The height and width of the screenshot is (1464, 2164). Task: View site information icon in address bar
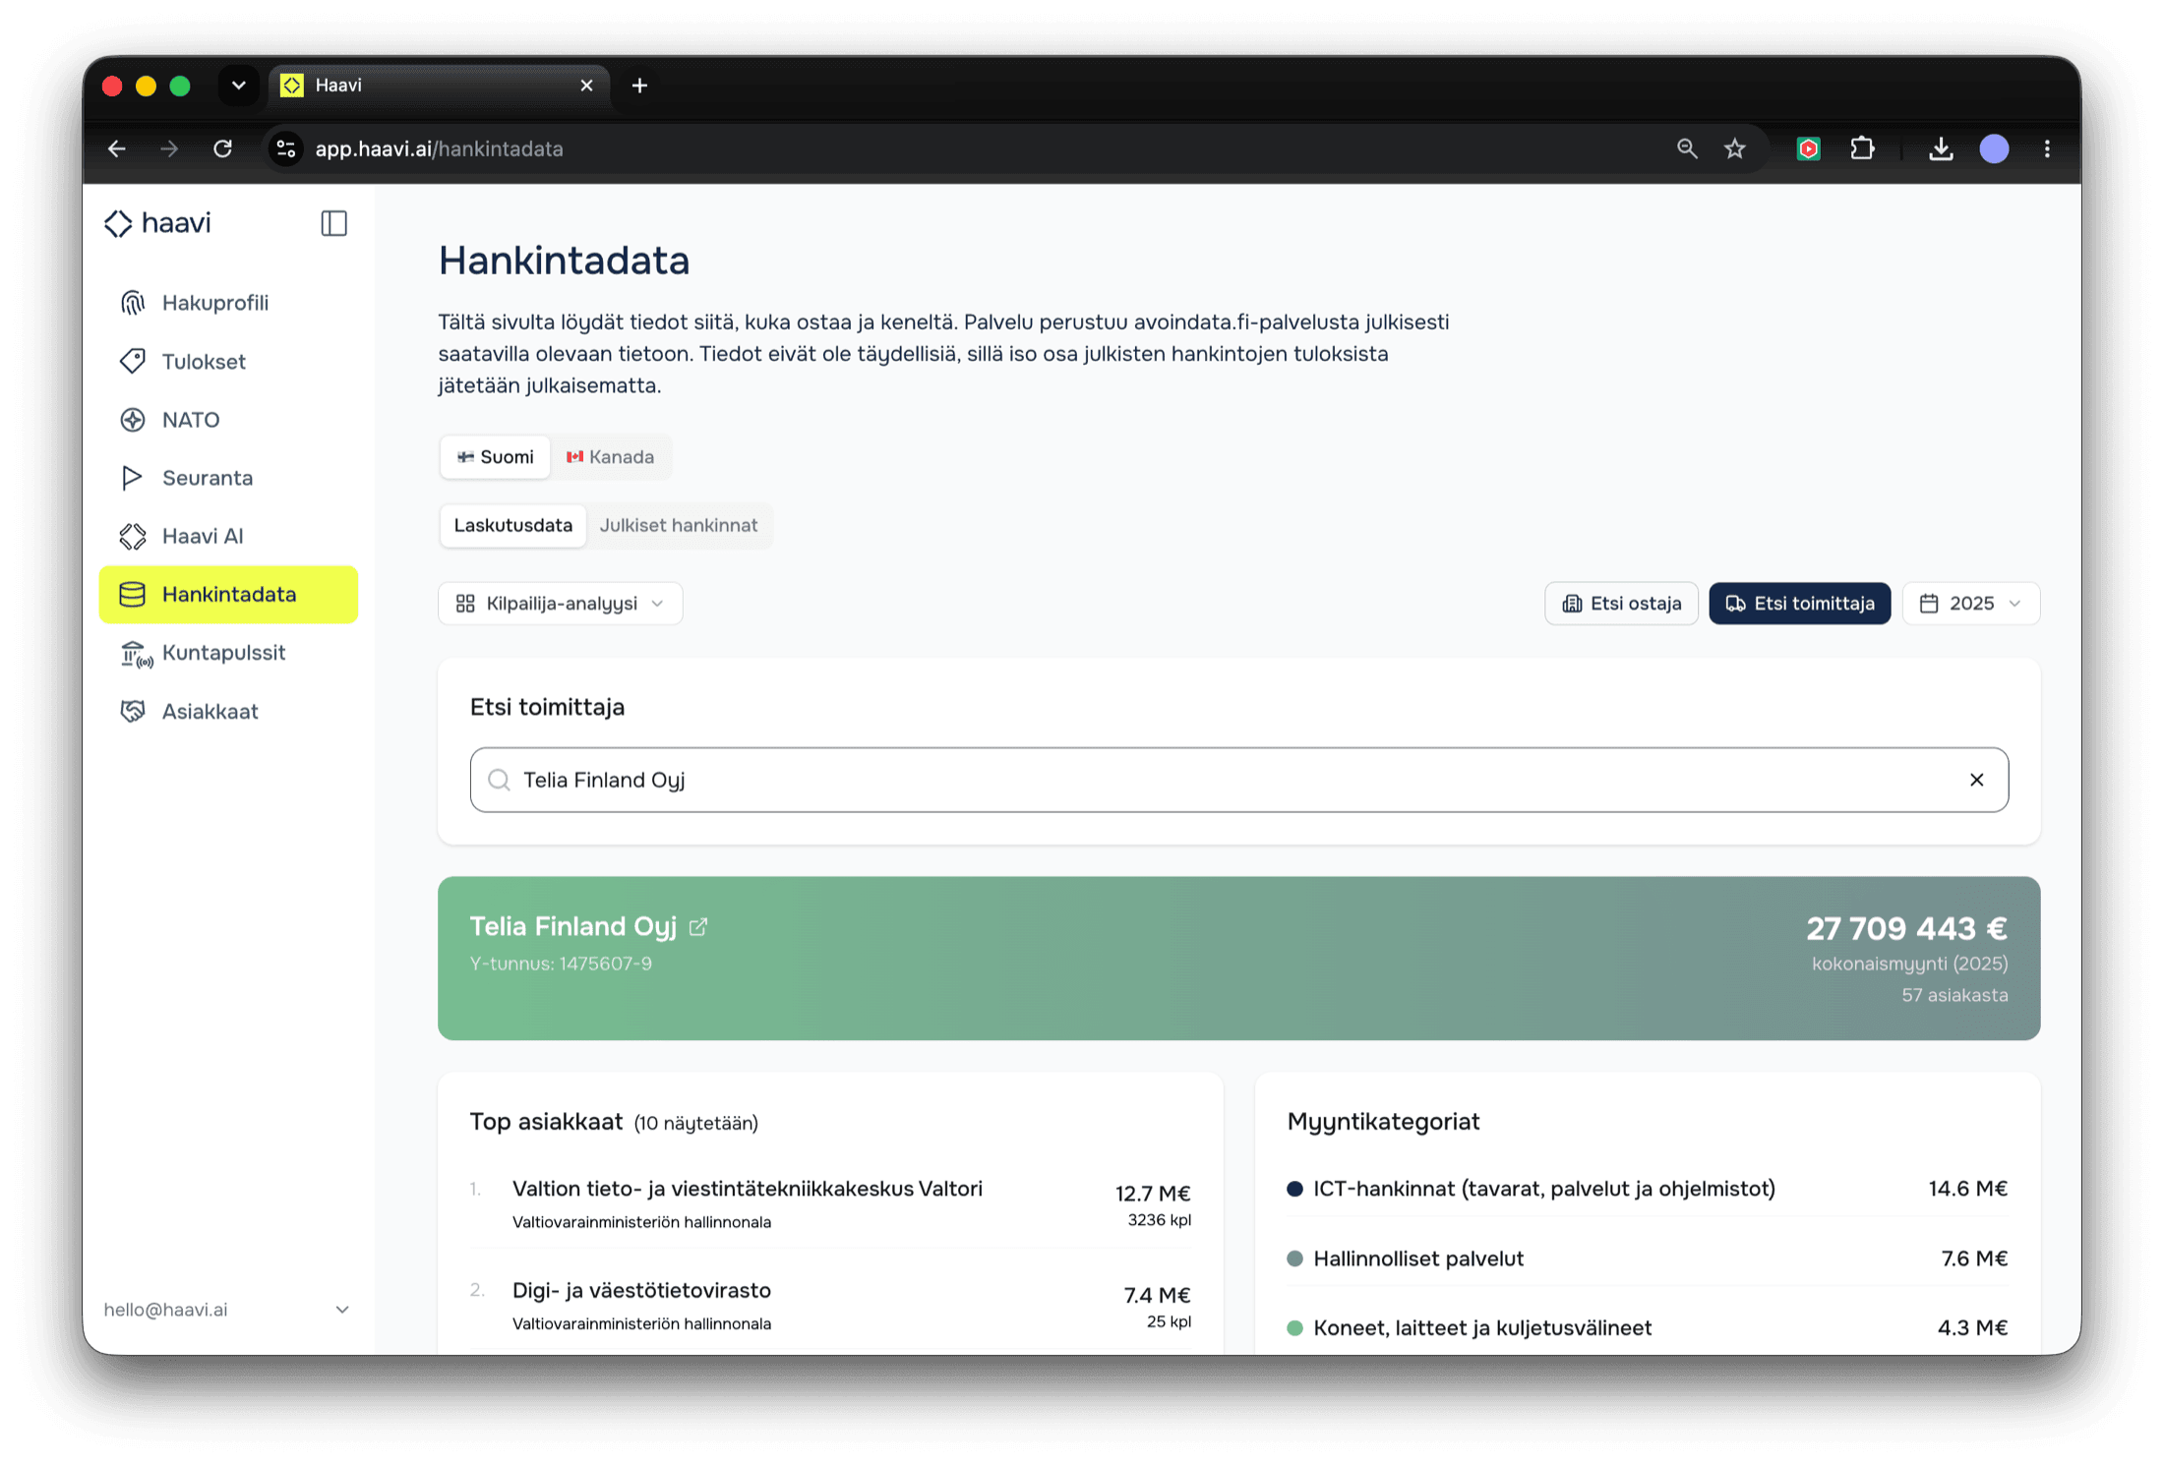pyautogui.click(x=286, y=148)
